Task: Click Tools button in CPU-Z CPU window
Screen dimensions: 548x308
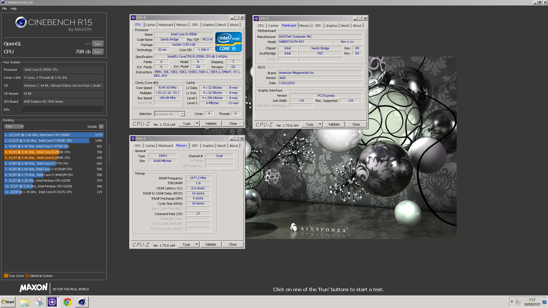Action: 187,123
